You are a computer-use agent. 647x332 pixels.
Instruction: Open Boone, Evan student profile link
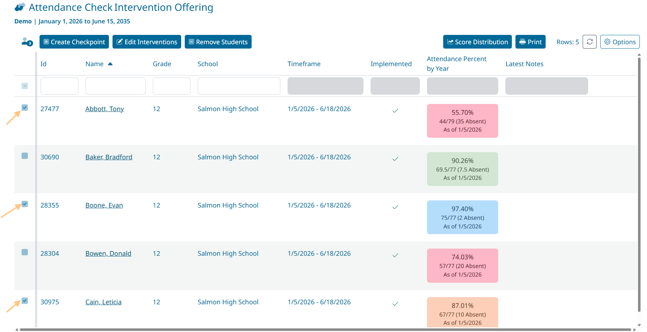tap(104, 205)
